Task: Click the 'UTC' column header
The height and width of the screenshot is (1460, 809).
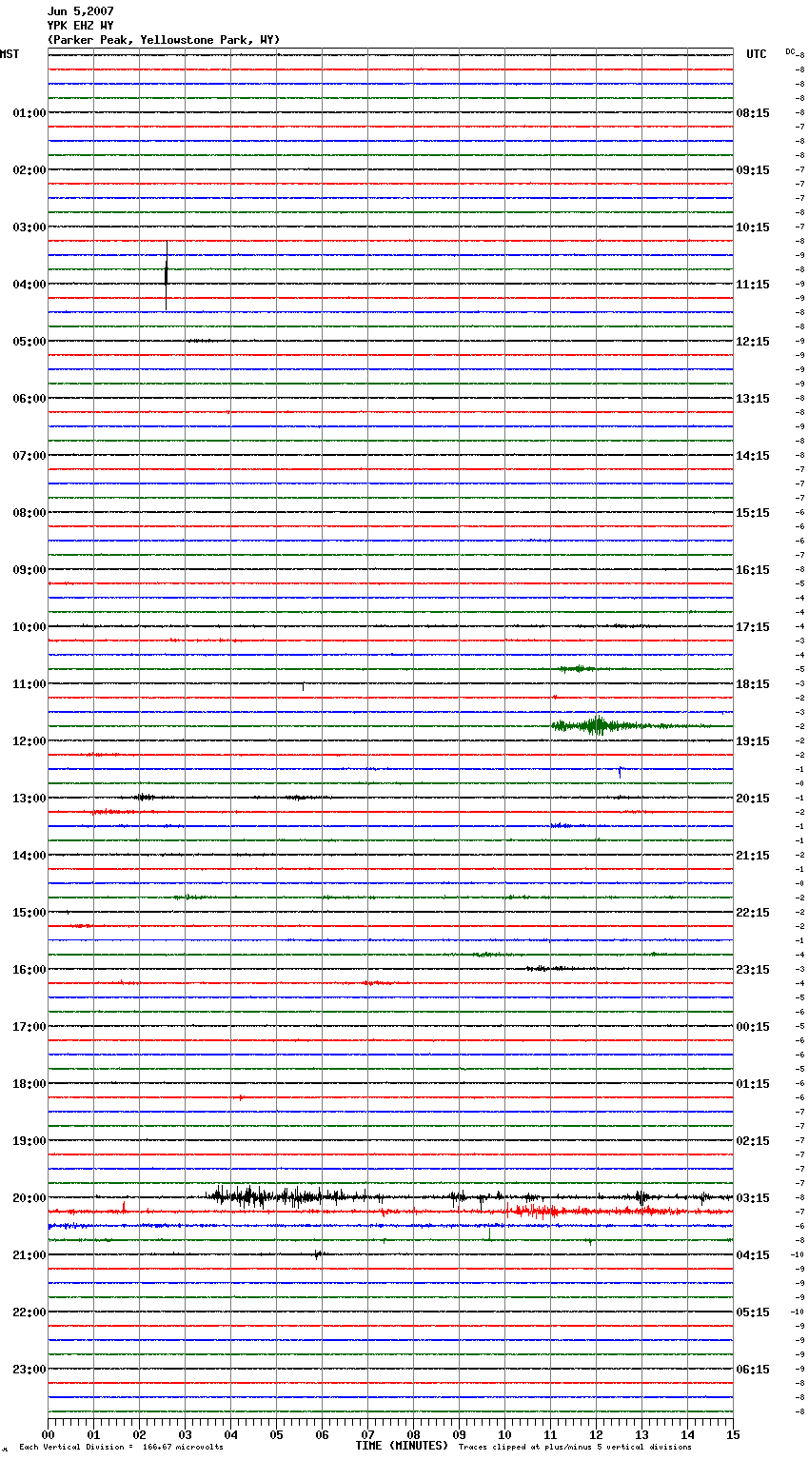Action: click(757, 54)
